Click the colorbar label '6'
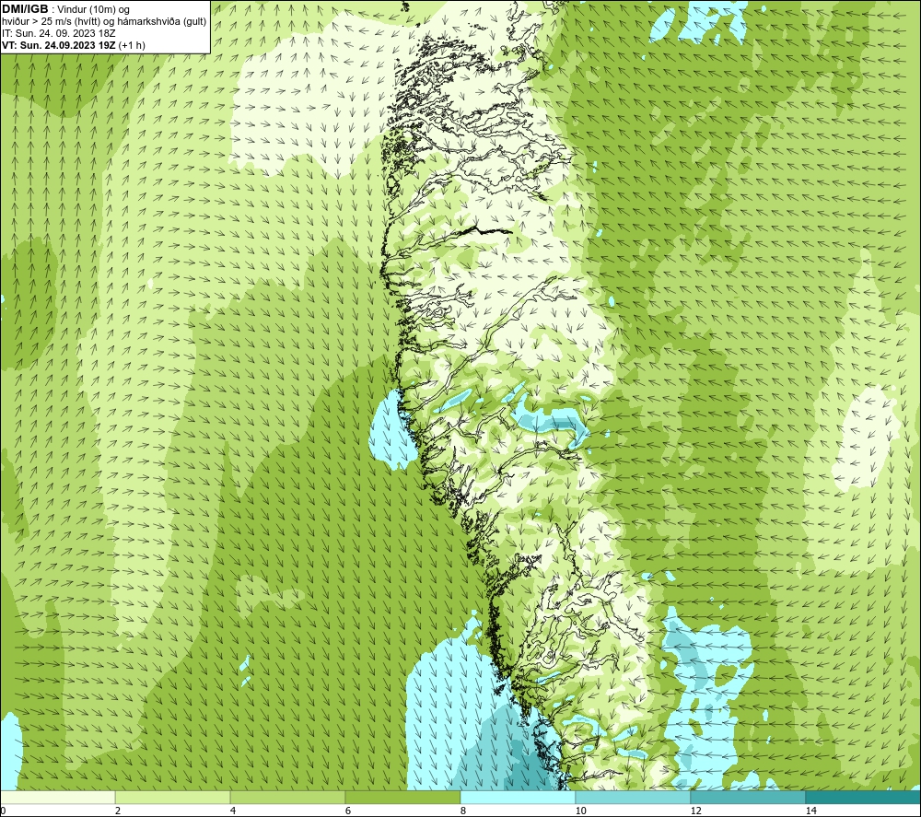 tap(348, 811)
